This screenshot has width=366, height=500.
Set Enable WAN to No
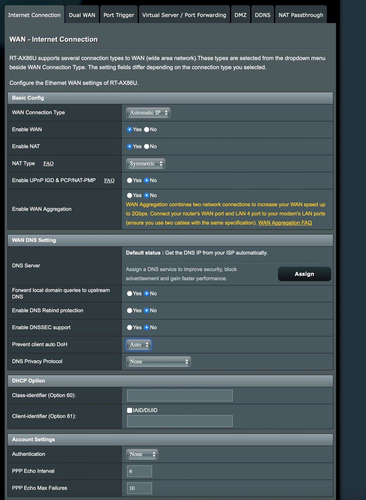[x=147, y=130]
